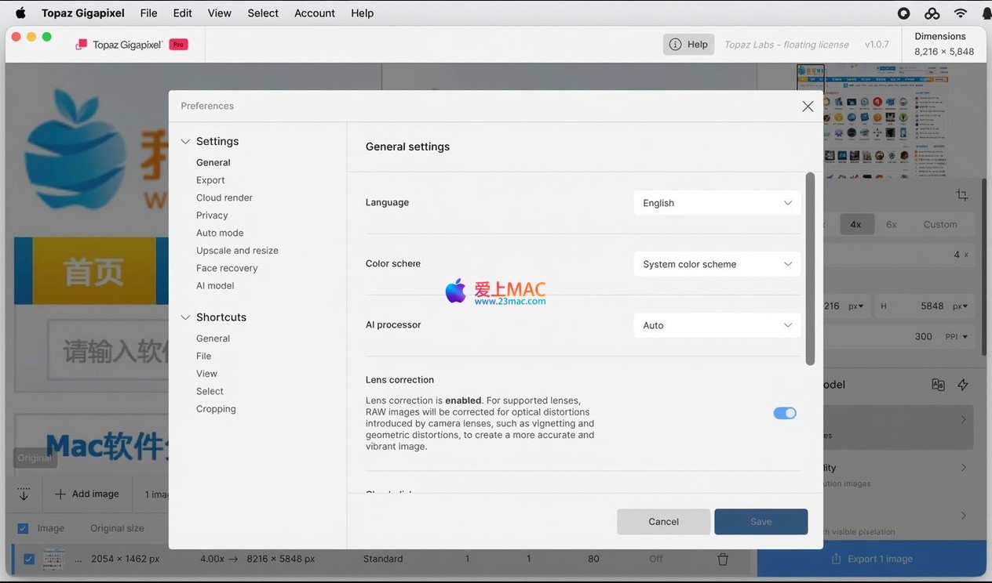Image resolution: width=992 pixels, height=583 pixels.
Task: Click the trash icon in image row
Action: pos(723,559)
